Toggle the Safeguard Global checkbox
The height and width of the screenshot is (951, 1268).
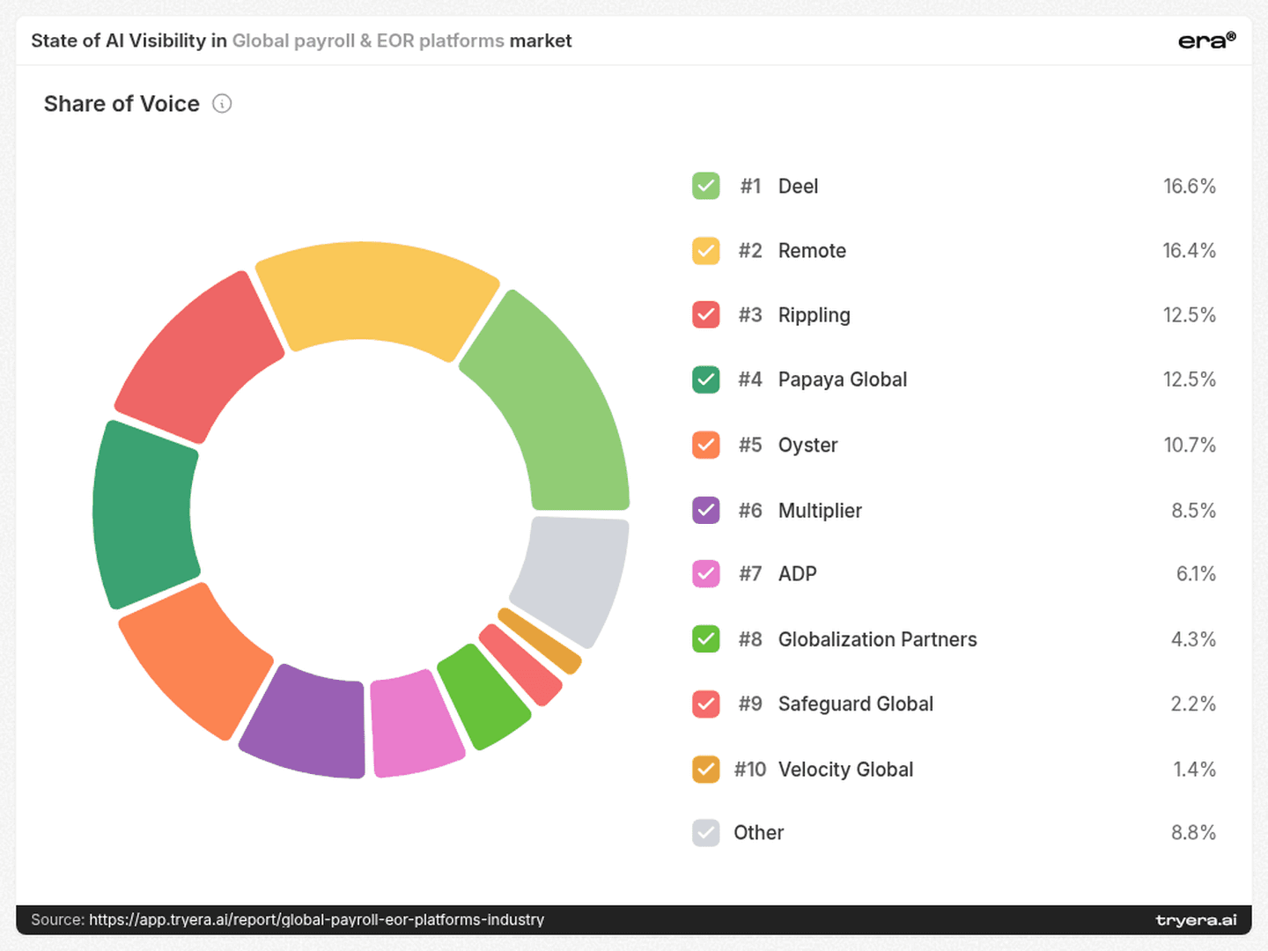point(705,704)
